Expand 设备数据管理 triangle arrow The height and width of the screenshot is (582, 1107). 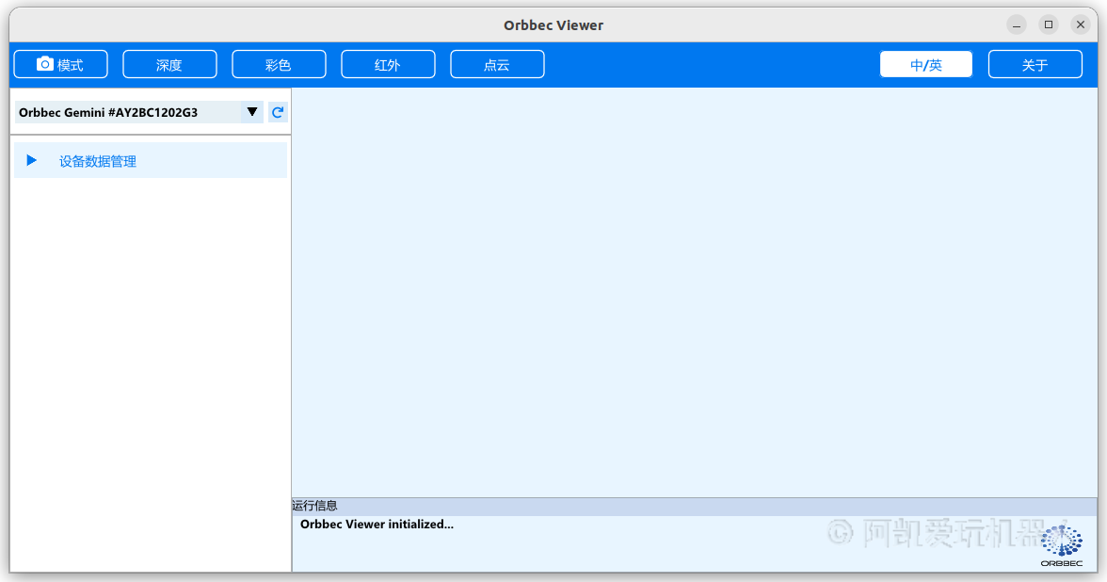(x=31, y=160)
